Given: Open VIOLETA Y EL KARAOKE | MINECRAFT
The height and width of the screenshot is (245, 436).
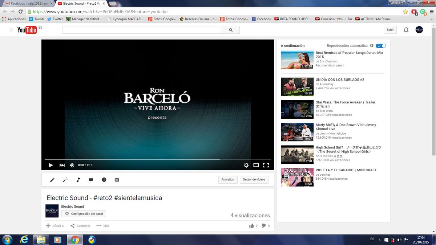Looking at the screenshot, I should pyautogui.click(x=346, y=170).
